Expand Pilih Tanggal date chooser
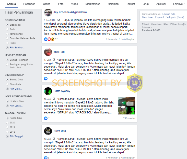The height and width of the screenshot is (159, 187). point(17,136)
